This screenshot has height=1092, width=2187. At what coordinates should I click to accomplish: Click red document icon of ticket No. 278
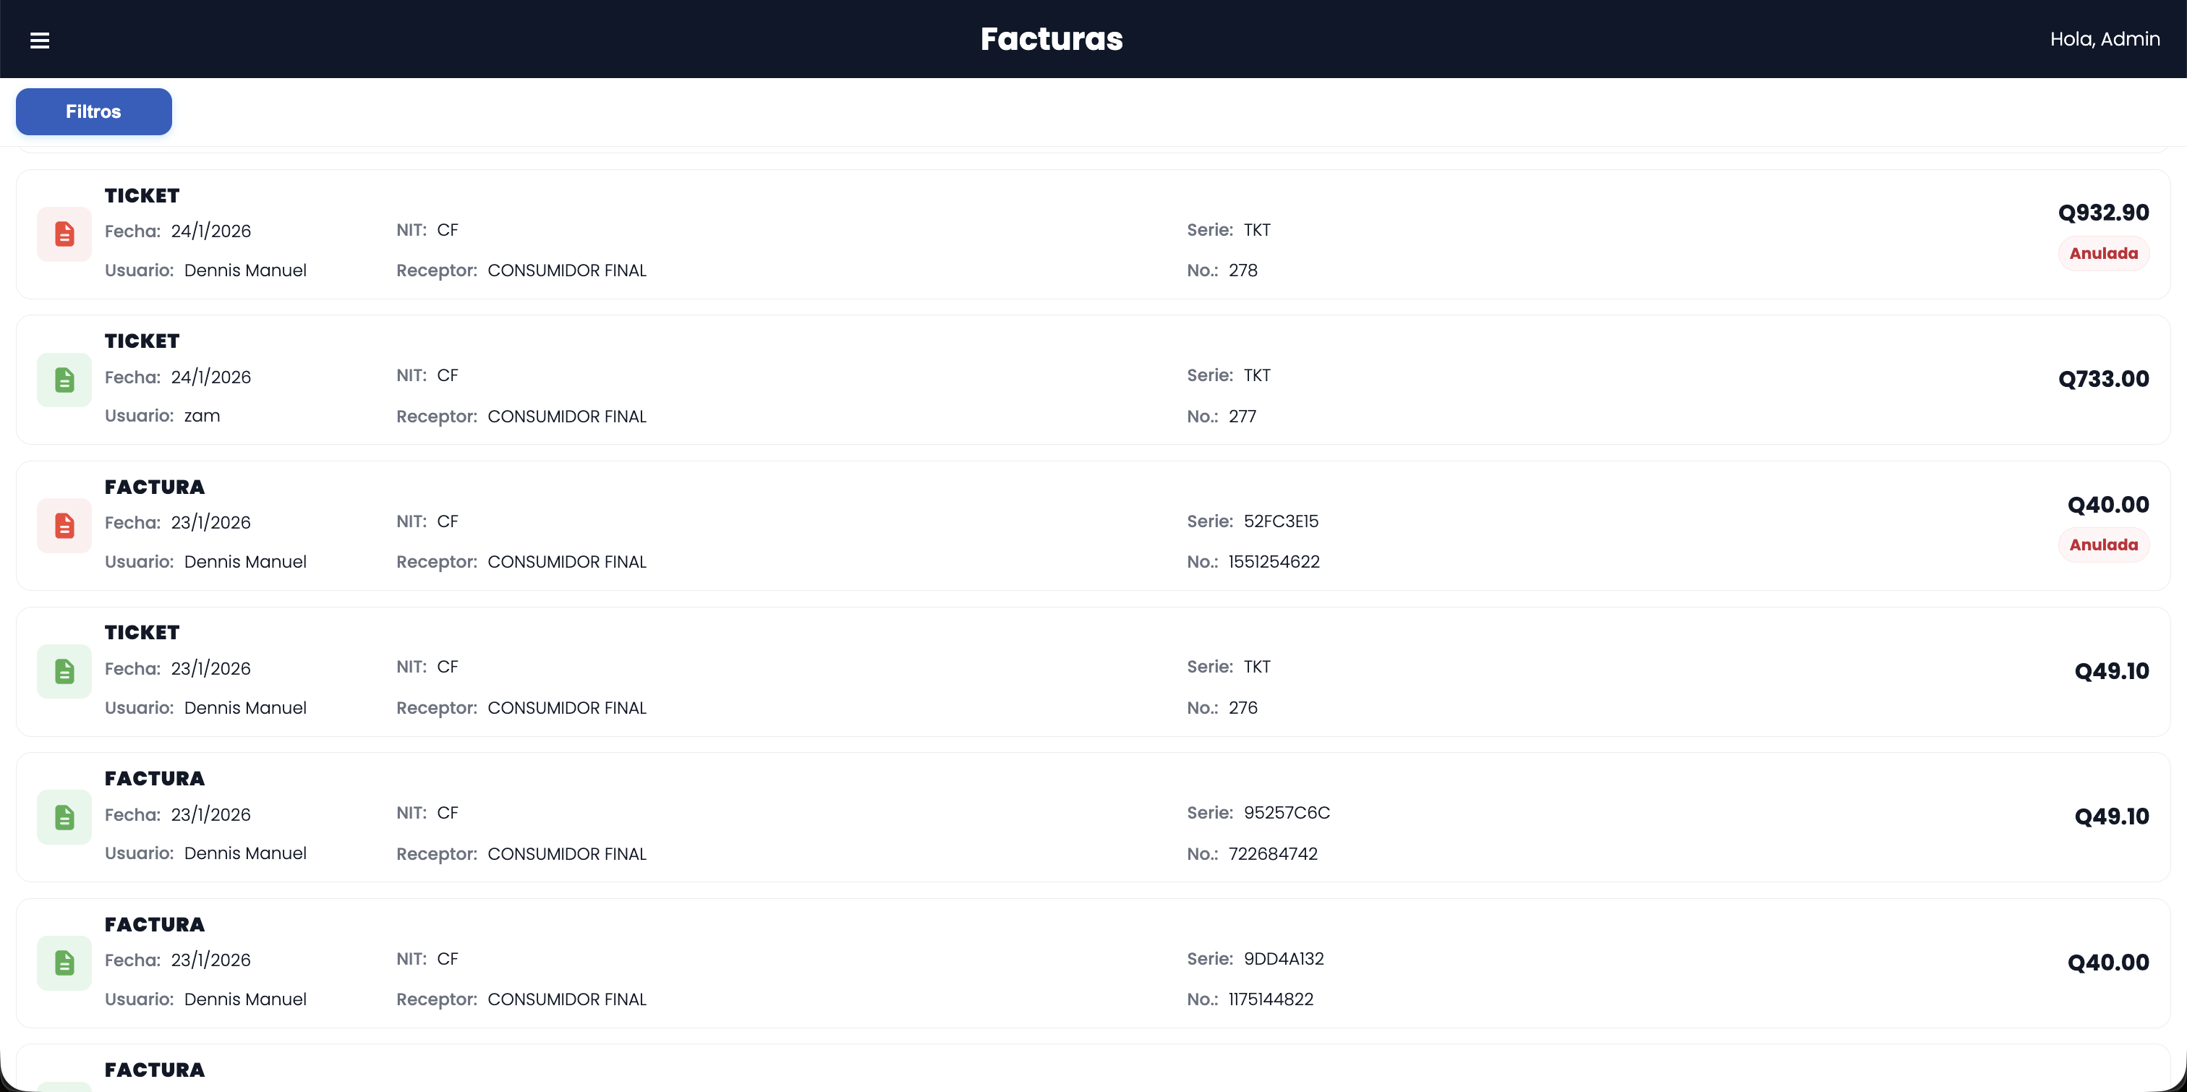tap(64, 234)
